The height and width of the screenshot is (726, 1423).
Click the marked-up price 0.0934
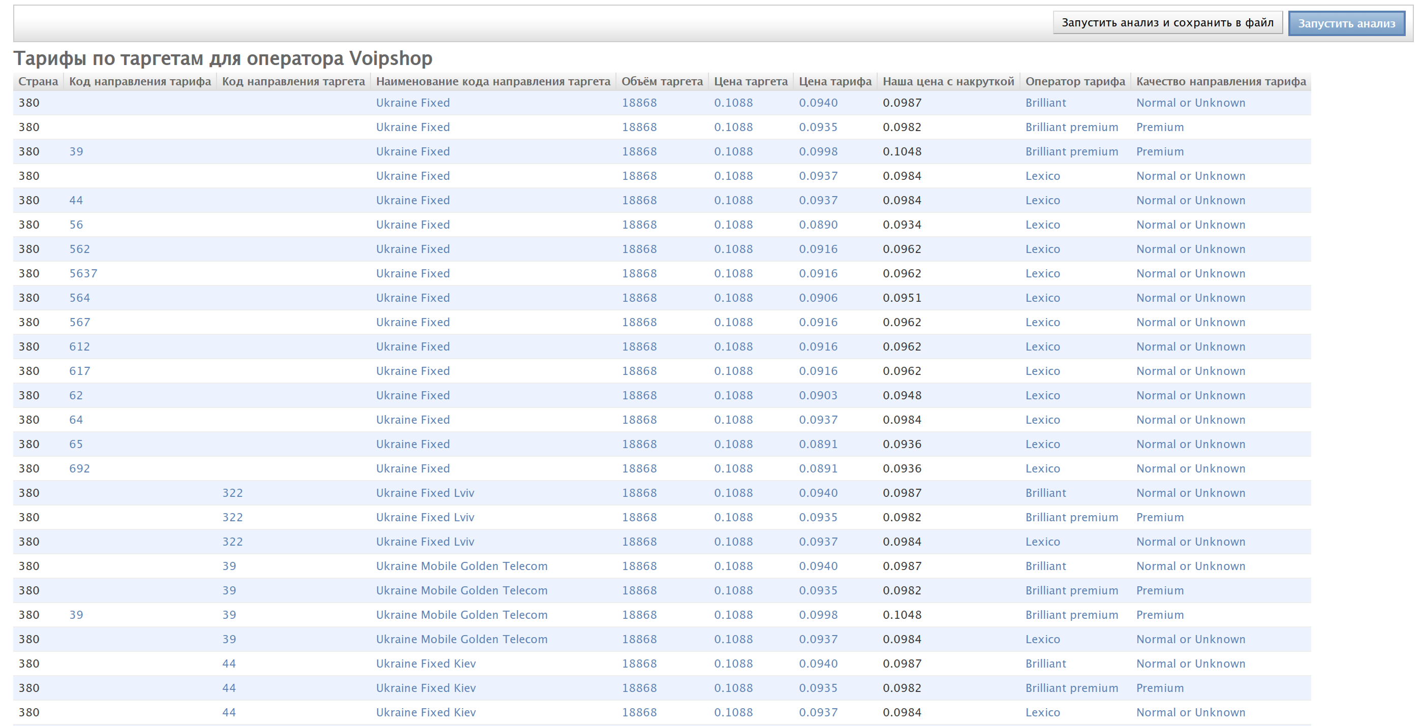tap(902, 225)
